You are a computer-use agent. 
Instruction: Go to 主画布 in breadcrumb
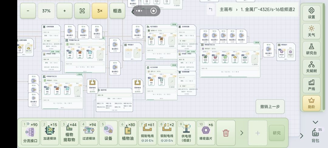(x=226, y=9)
